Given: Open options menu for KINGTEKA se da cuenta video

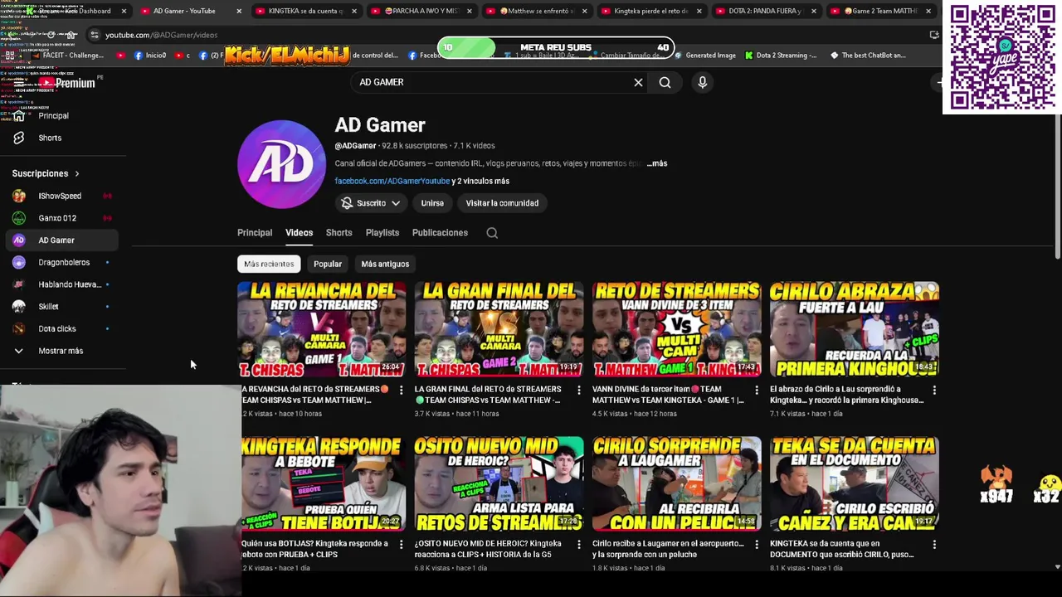Looking at the screenshot, I should [933, 545].
